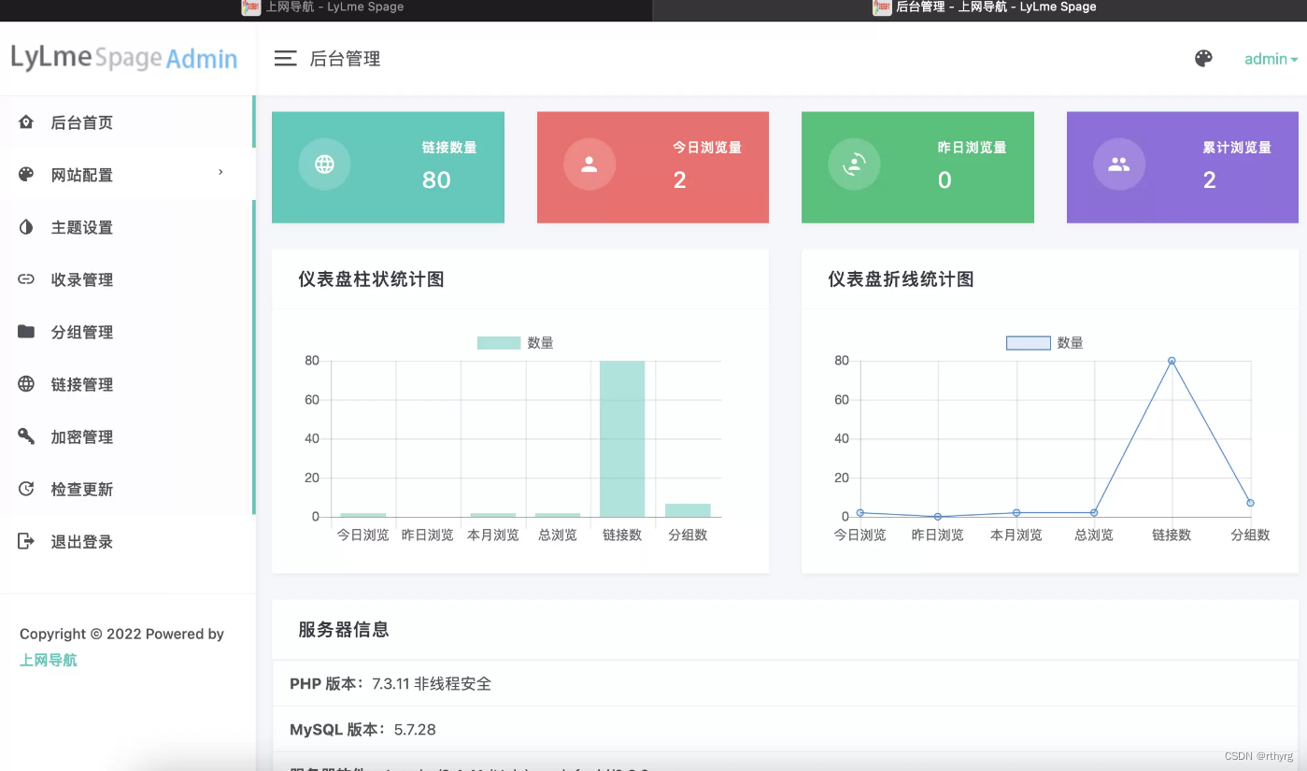Viewport: 1307px width, 771px height.
Task: Click the 总浏览 line chart axis label
Action: 1094,535
